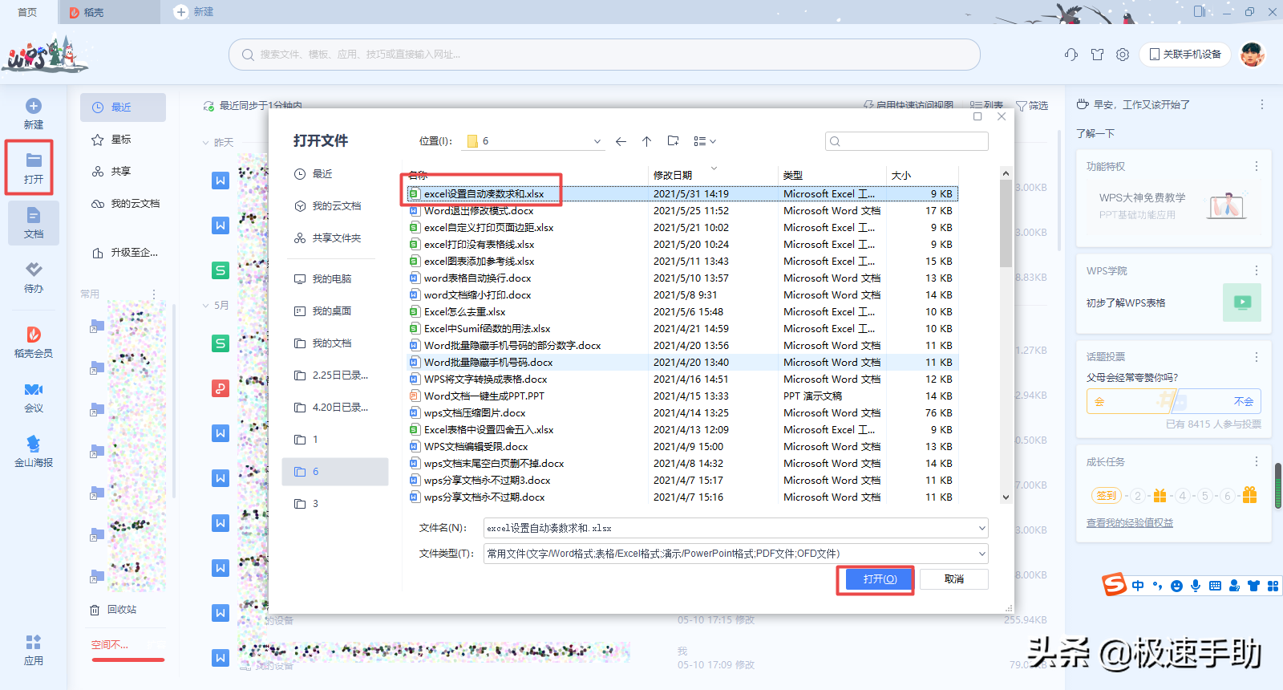Select file Word文档一键生成PPT.PPT

(484, 396)
